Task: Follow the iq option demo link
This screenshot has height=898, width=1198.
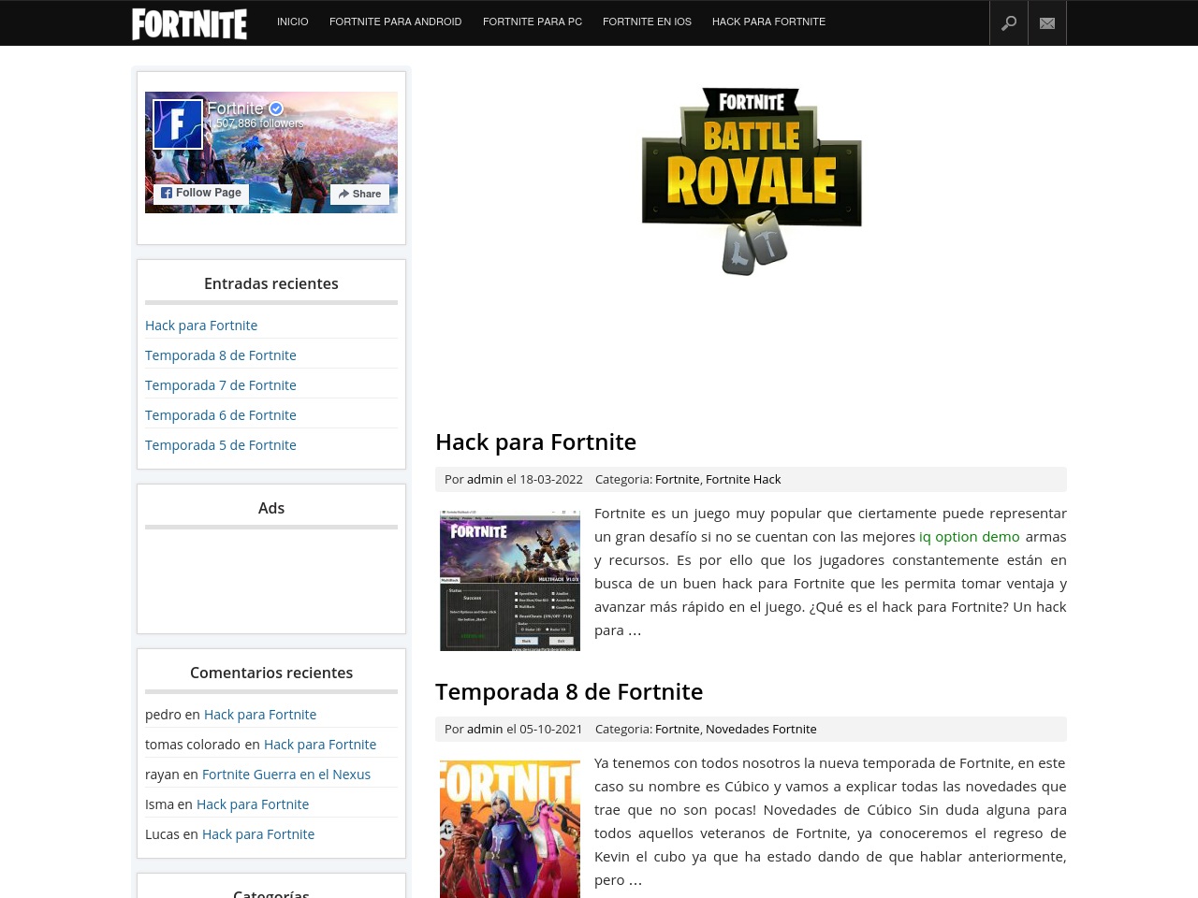Action: (x=970, y=537)
